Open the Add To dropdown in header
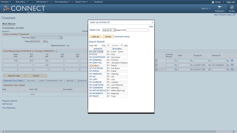The width and height of the screenshot is (237, 133). 206,8
